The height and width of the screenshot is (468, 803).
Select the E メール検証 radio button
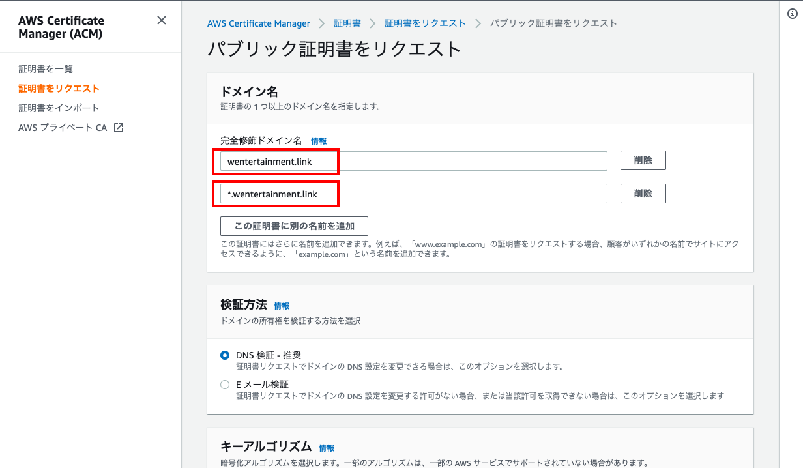coord(225,385)
